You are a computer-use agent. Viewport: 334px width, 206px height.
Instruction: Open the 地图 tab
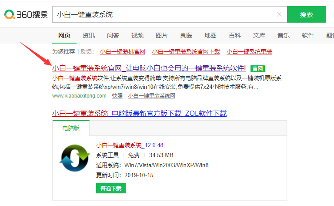(210, 35)
